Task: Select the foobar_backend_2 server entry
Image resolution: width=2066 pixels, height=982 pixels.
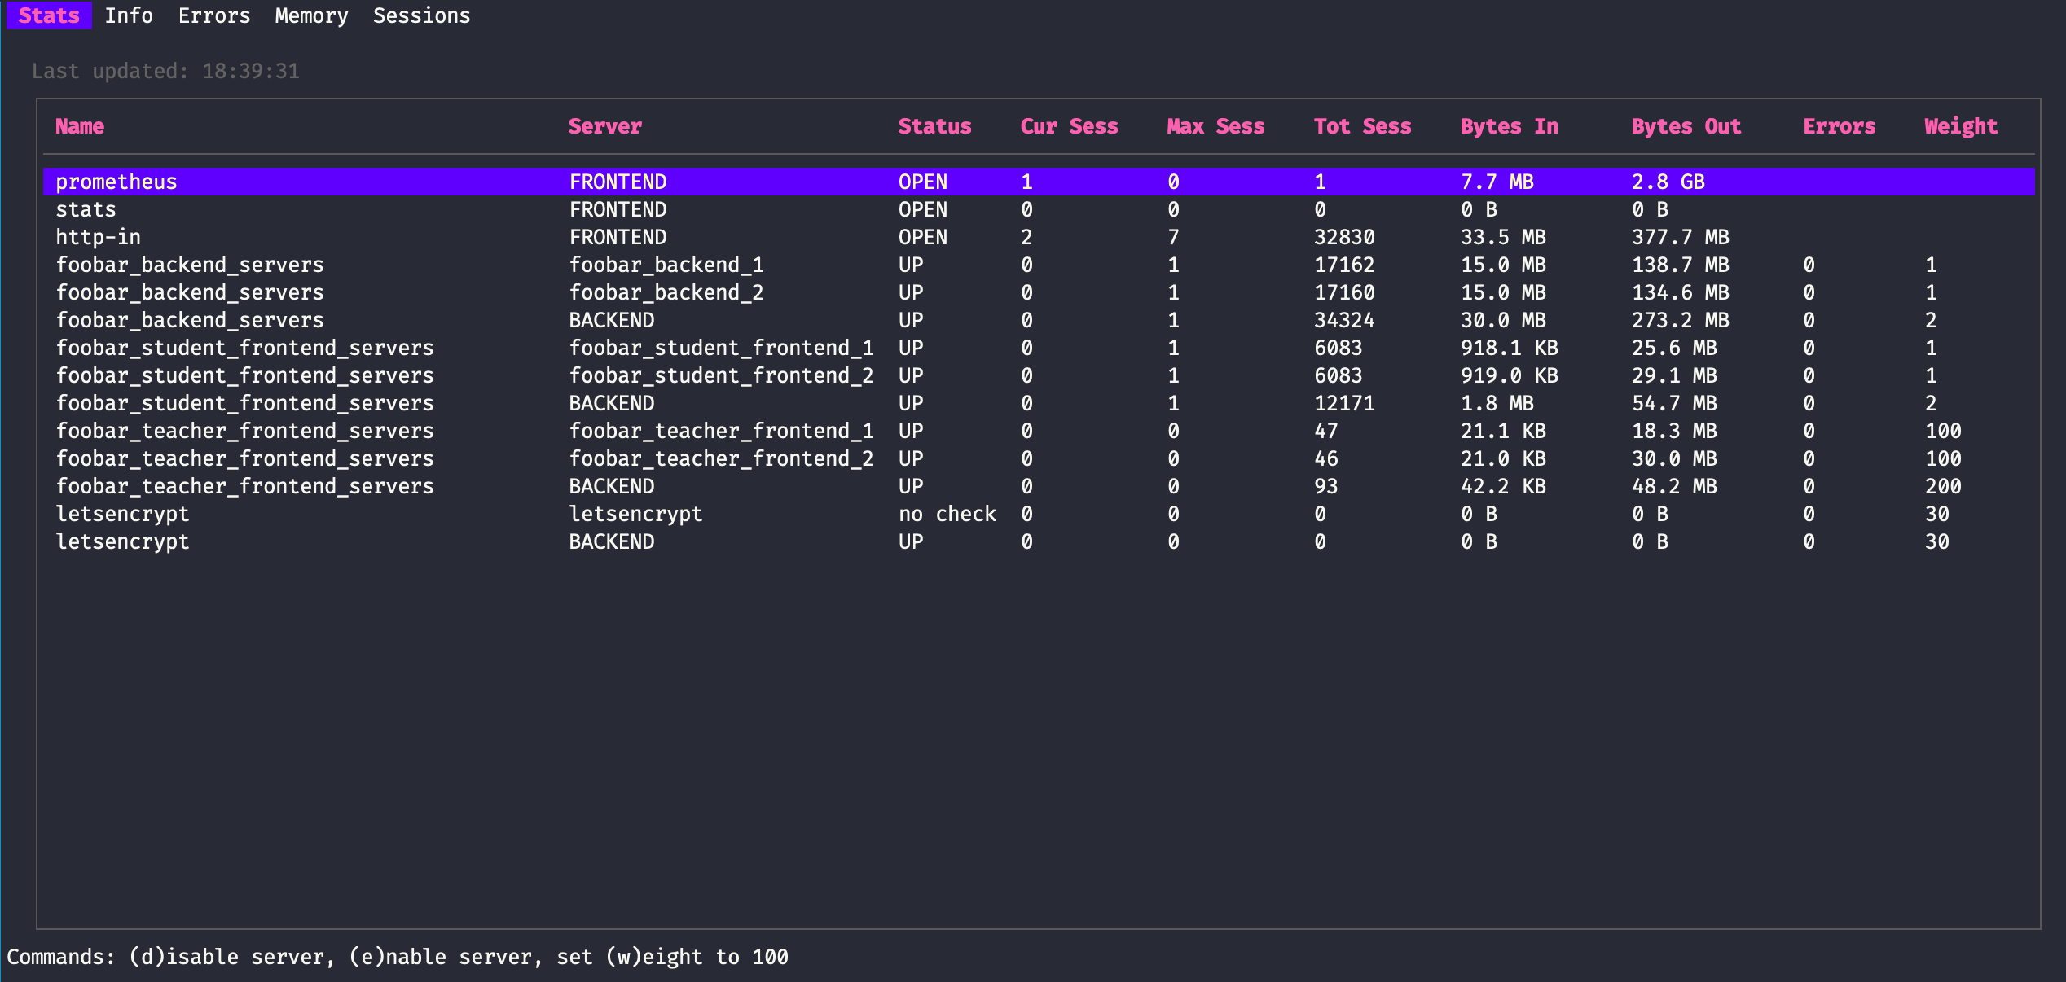Action: (x=666, y=292)
